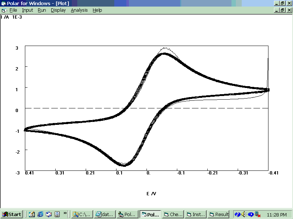This screenshot has width=293, height=219.
Task: Expand the Quick Launch overflow chevron
Action: pyautogui.click(x=65, y=213)
